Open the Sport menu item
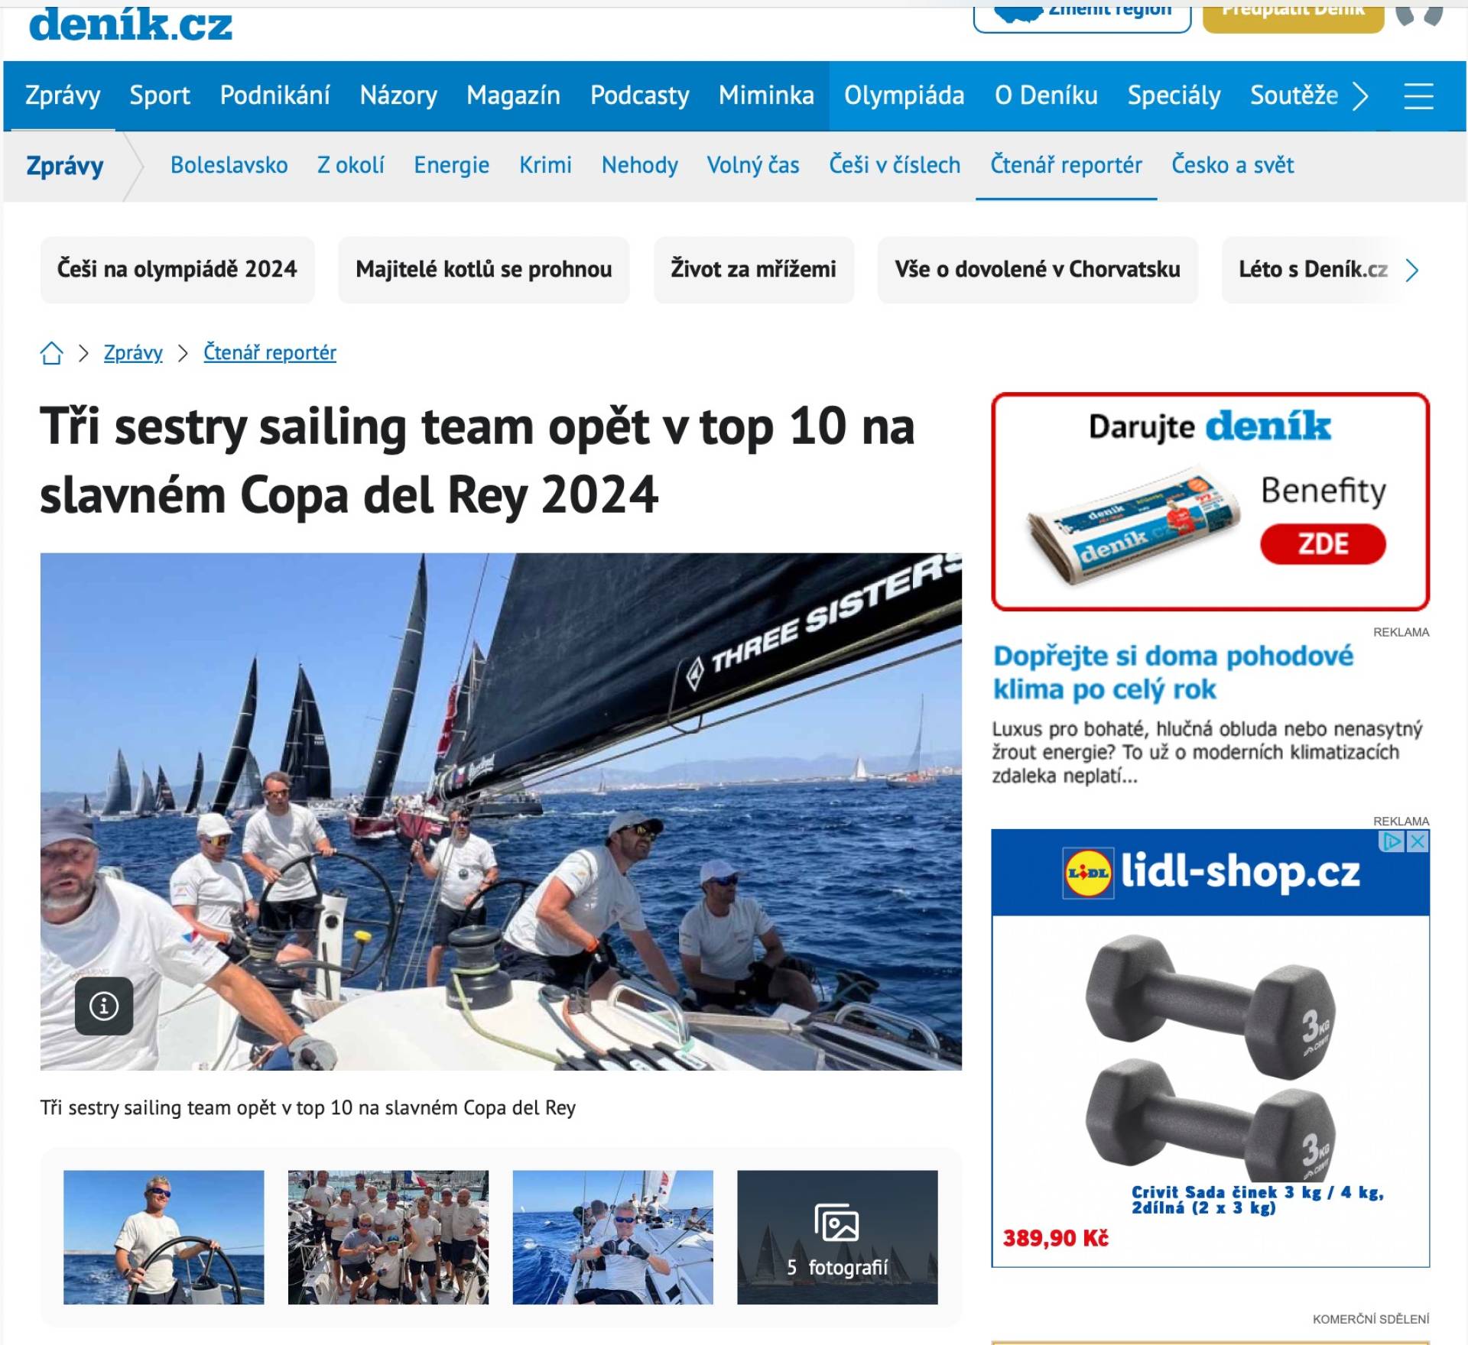Viewport: 1468px width, 1345px height. [160, 96]
